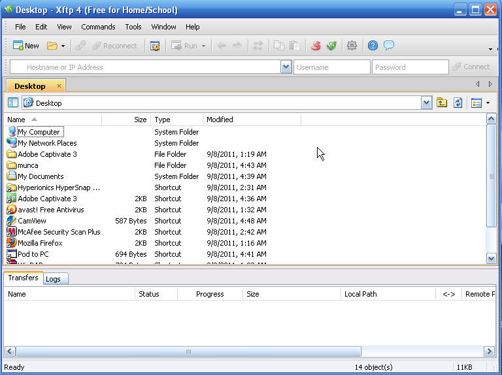Click the transfer left arrow icon

click(x=222, y=46)
